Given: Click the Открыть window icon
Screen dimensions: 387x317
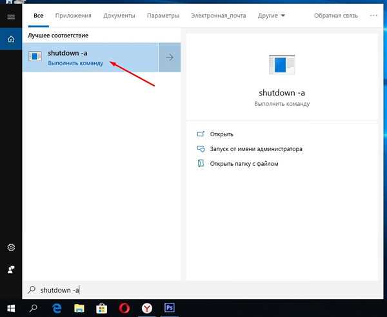Looking at the screenshot, I should pos(201,134).
